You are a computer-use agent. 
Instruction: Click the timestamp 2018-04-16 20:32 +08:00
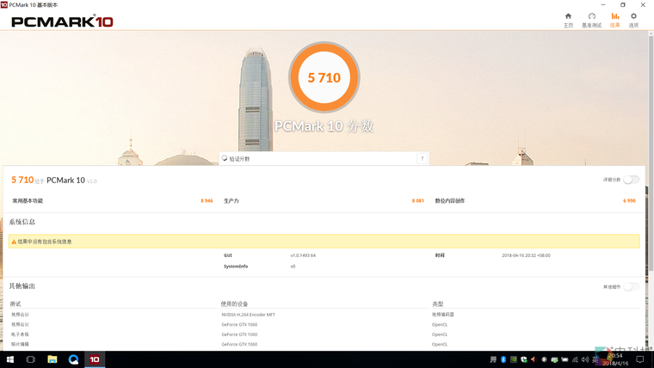tap(526, 255)
